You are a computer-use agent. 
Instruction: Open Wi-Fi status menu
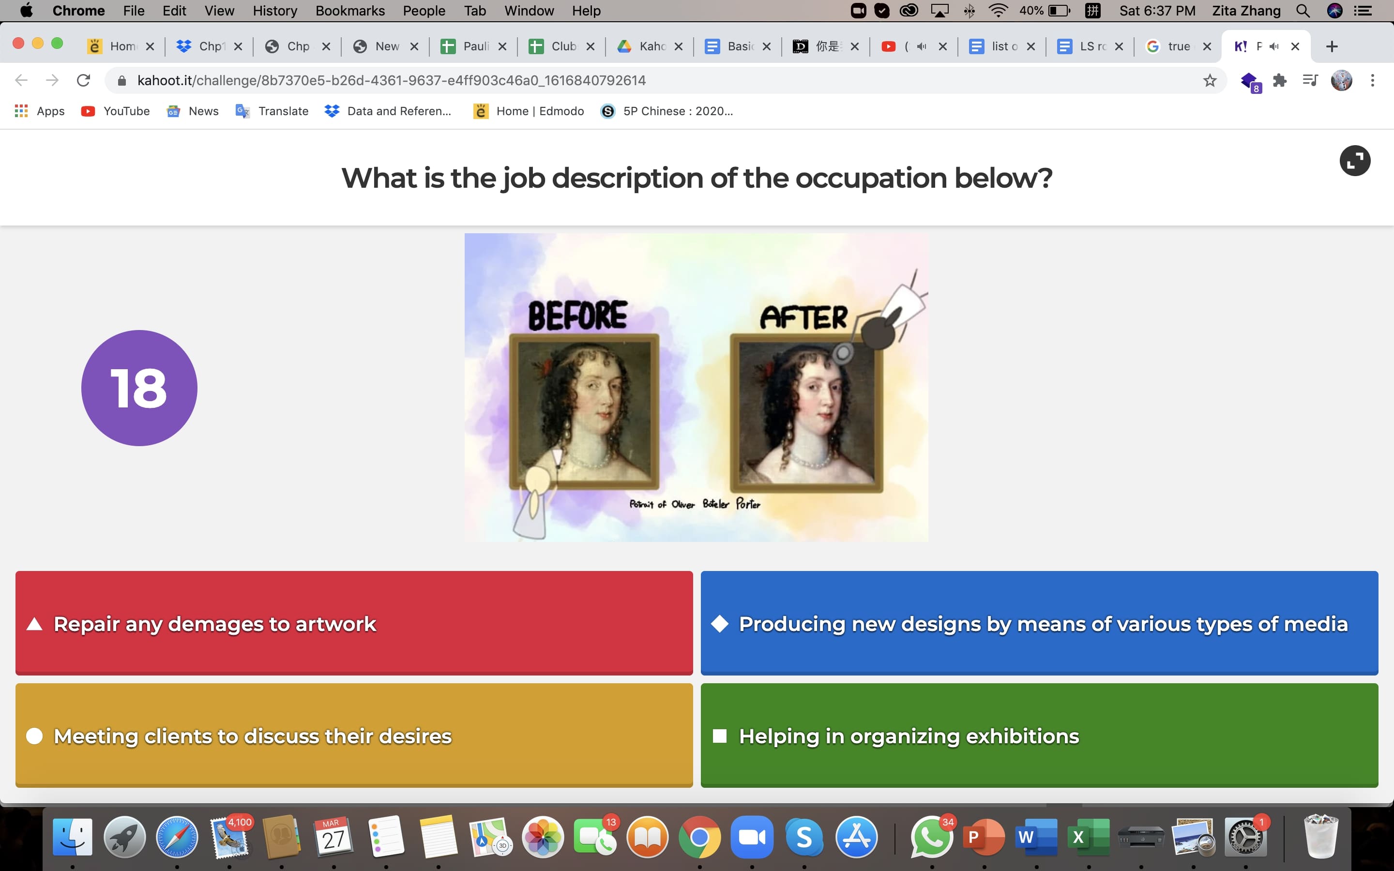(998, 10)
